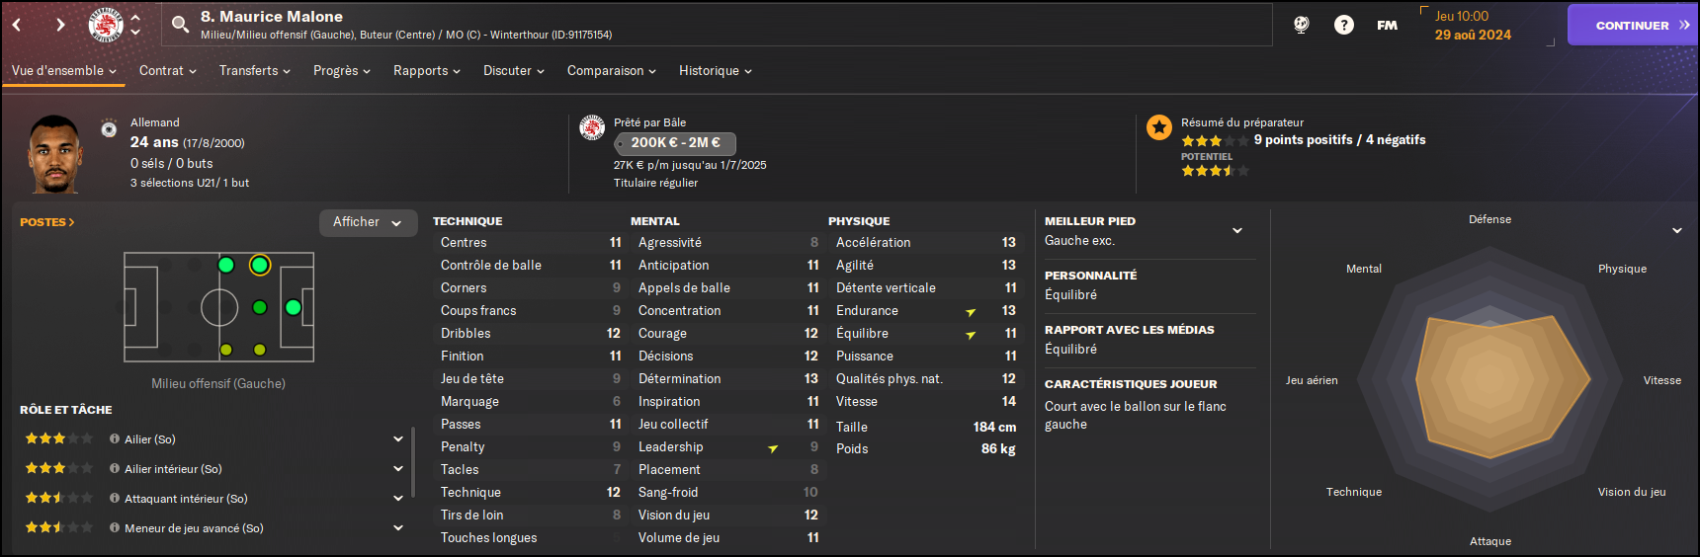
Task: Go back with the left arrow
Action: point(17,25)
